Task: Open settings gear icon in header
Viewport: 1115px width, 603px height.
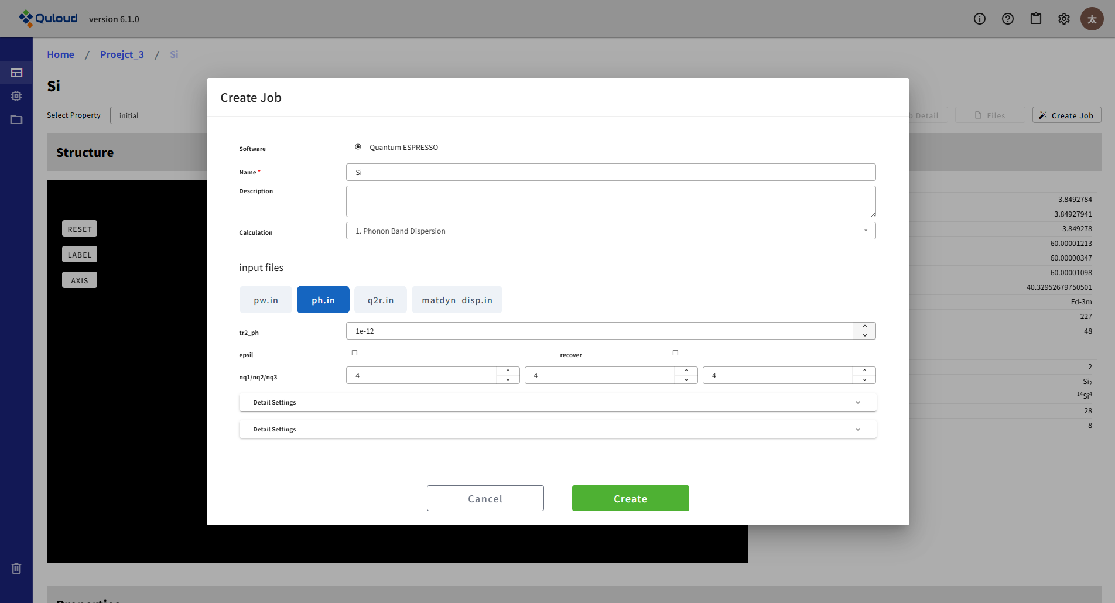Action: point(1063,19)
